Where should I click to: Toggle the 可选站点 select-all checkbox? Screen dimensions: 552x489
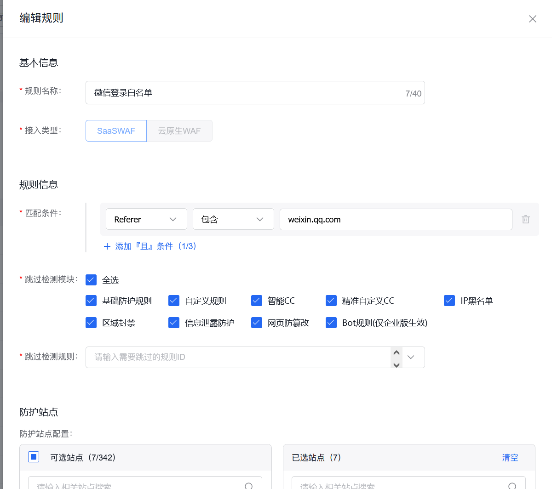[33, 457]
